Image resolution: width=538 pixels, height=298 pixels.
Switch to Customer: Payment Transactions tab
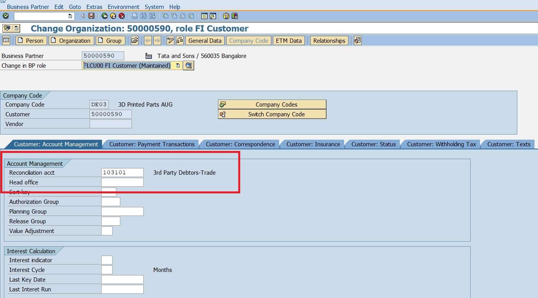(x=151, y=144)
